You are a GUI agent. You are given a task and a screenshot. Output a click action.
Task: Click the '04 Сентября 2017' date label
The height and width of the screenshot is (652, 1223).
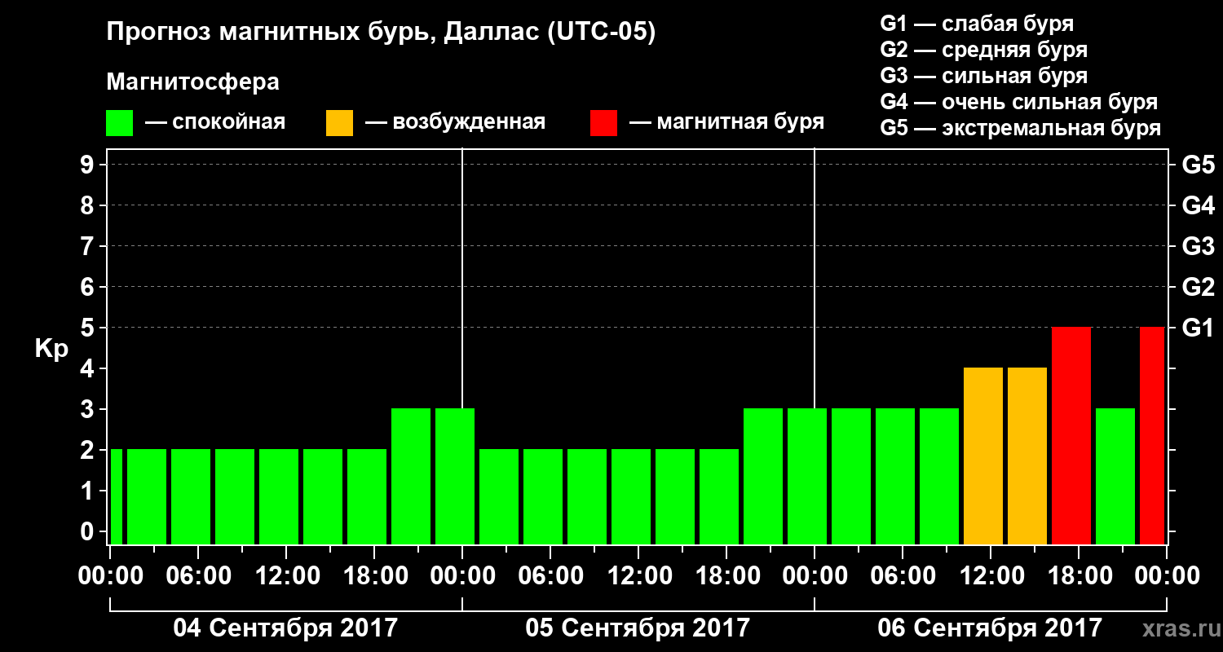point(285,628)
